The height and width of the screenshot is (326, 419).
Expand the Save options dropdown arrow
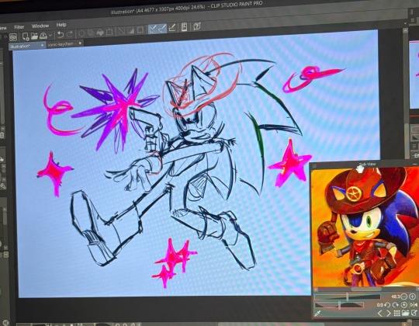click(50, 35)
